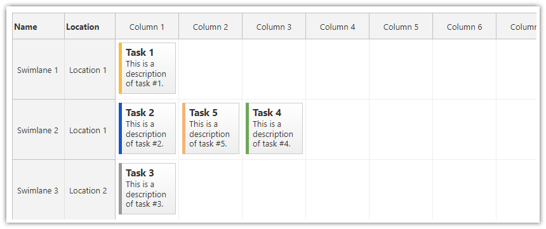Open the Task 1 card
This screenshot has width=546, height=229.
pyautogui.click(x=147, y=69)
